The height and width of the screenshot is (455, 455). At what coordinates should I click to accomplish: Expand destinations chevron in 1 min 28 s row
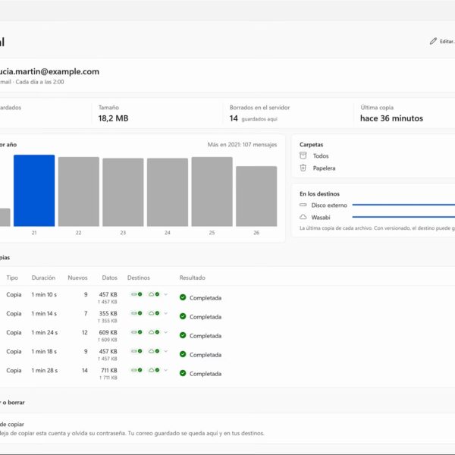165,370
